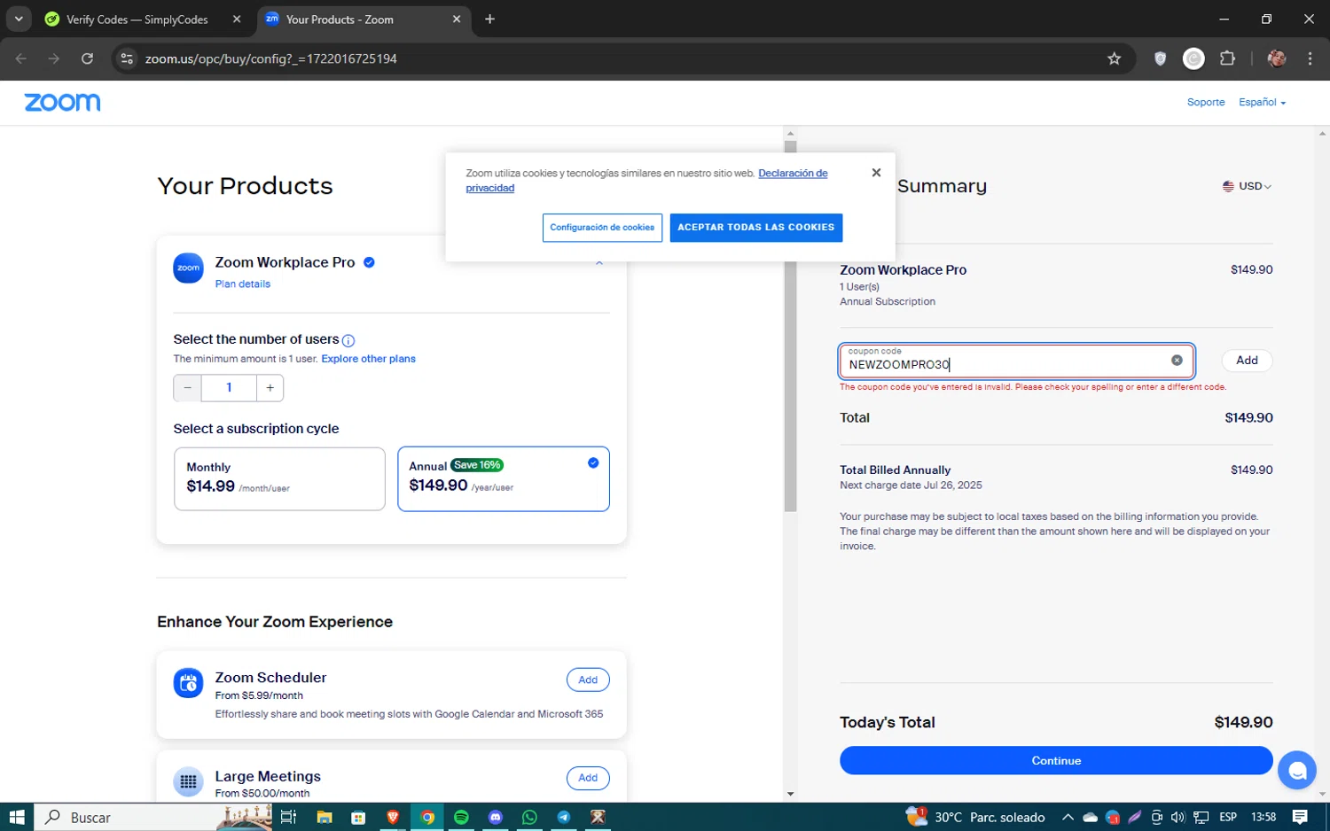Add Large Meetings to the order

588,778
